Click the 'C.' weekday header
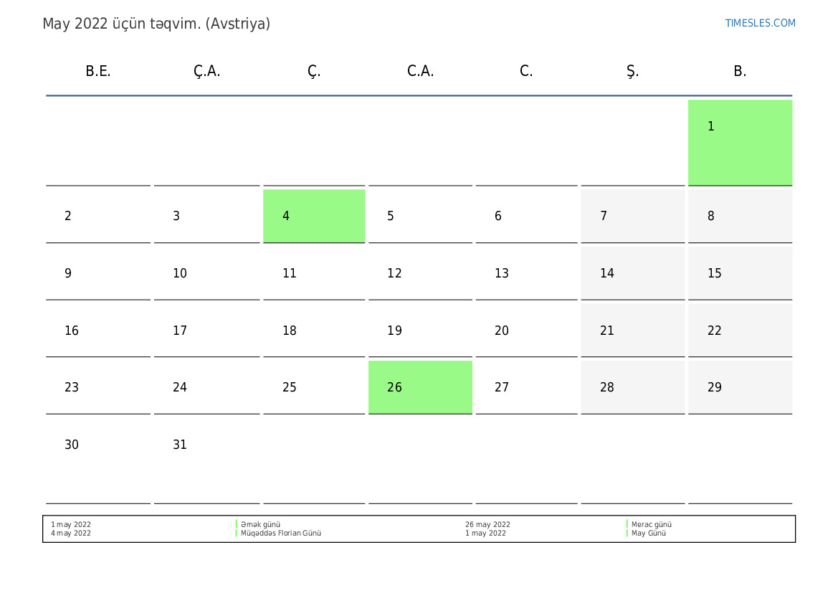Screen dimensions: 838x593 526,71
